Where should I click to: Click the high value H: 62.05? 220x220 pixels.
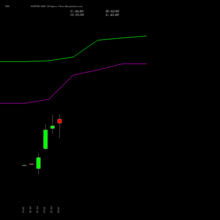pyautogui.click(x=112, y=11)
